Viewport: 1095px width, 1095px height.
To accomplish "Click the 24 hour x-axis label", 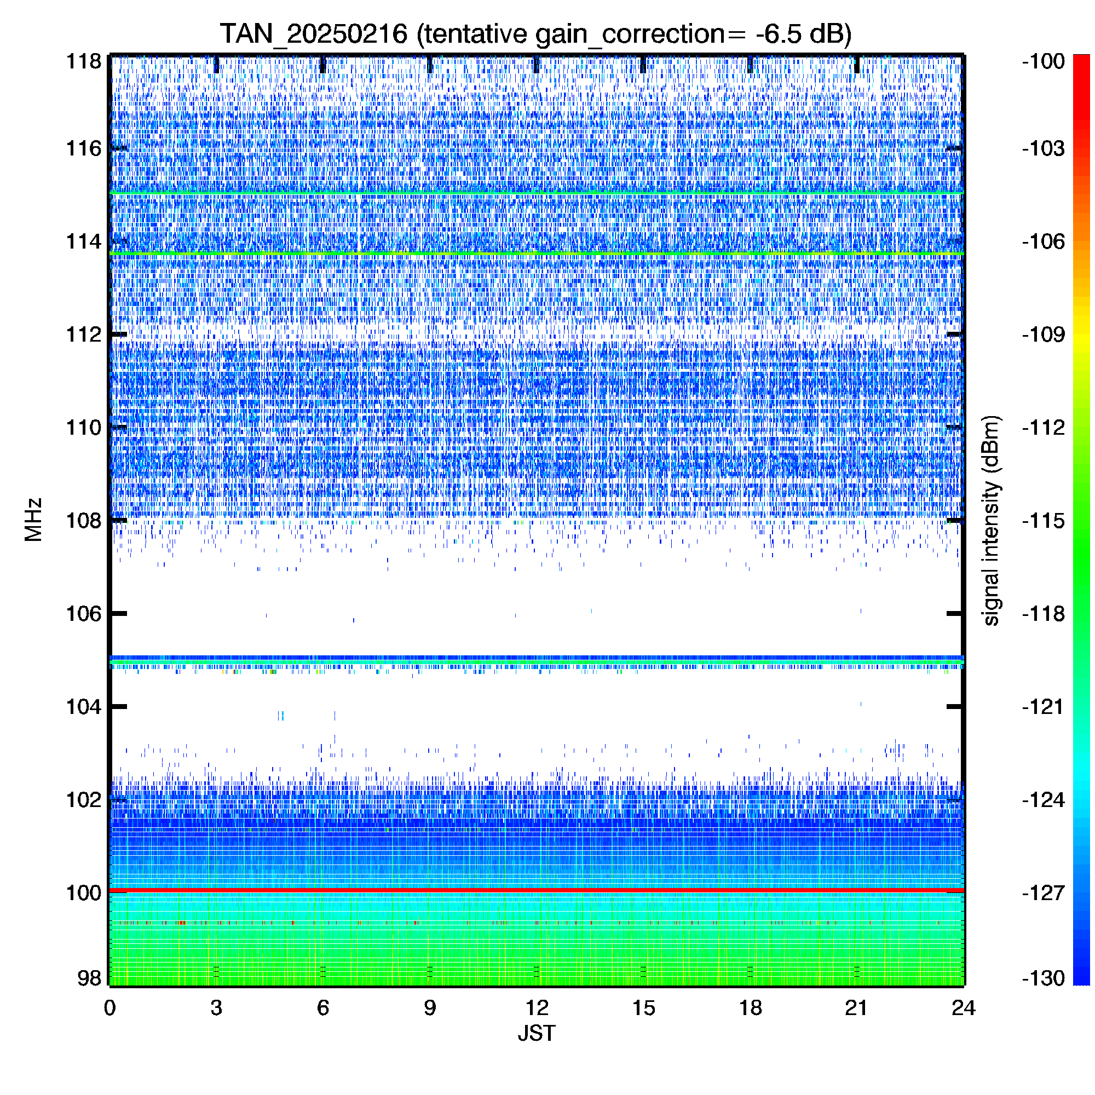I will coord(963,1008).
